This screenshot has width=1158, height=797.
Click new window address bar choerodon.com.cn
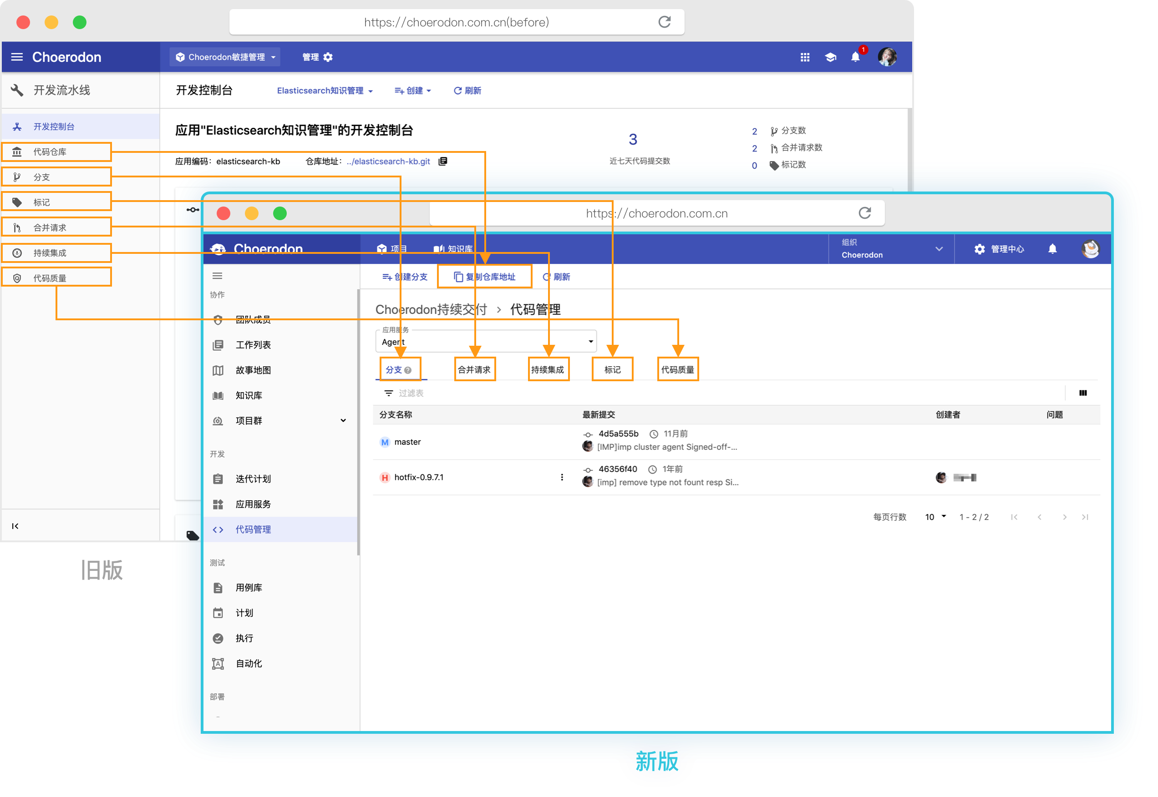pyautogui.click(x=656, y=213)
